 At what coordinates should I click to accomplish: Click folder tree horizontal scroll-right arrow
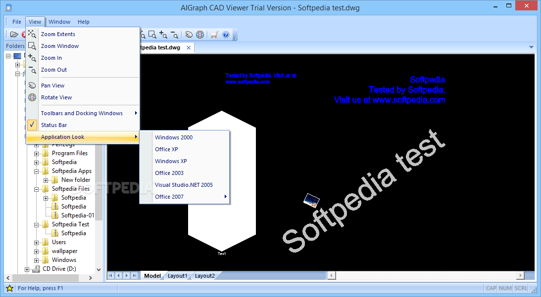tap(91, 278)
